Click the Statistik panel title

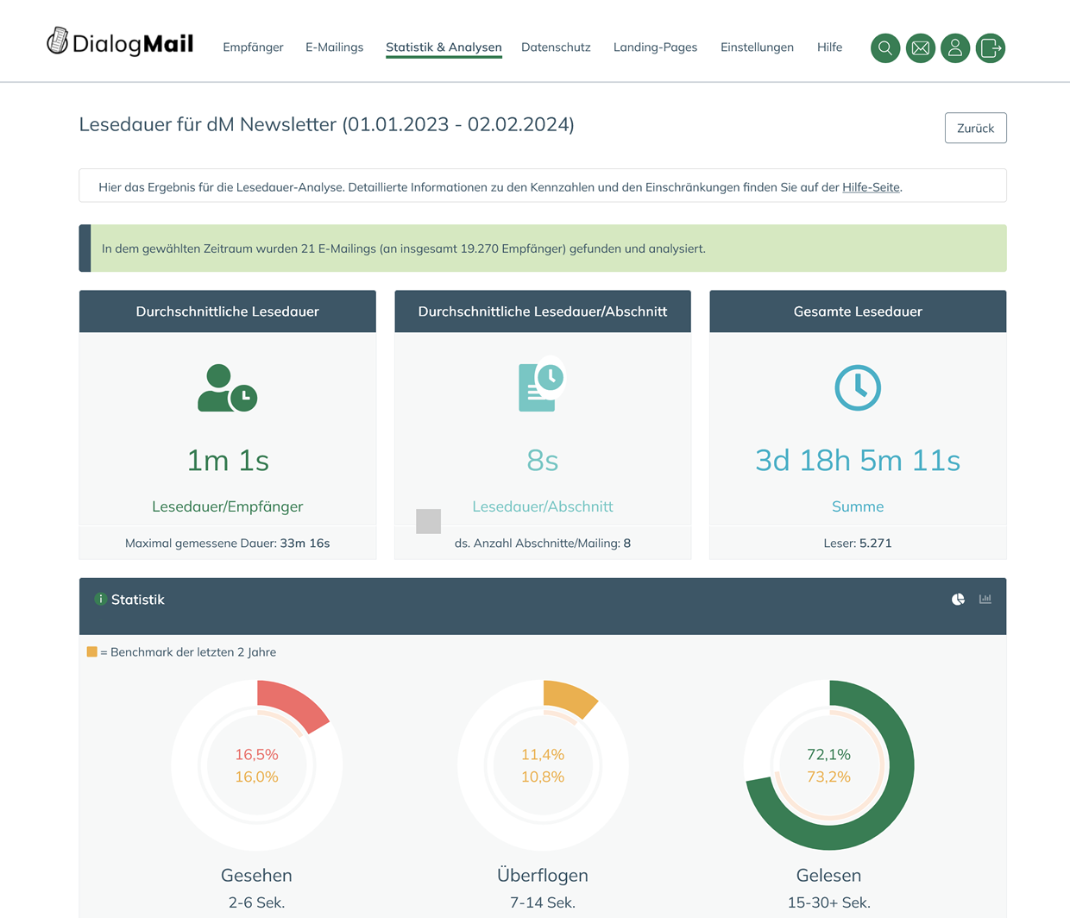click(138, 600)
